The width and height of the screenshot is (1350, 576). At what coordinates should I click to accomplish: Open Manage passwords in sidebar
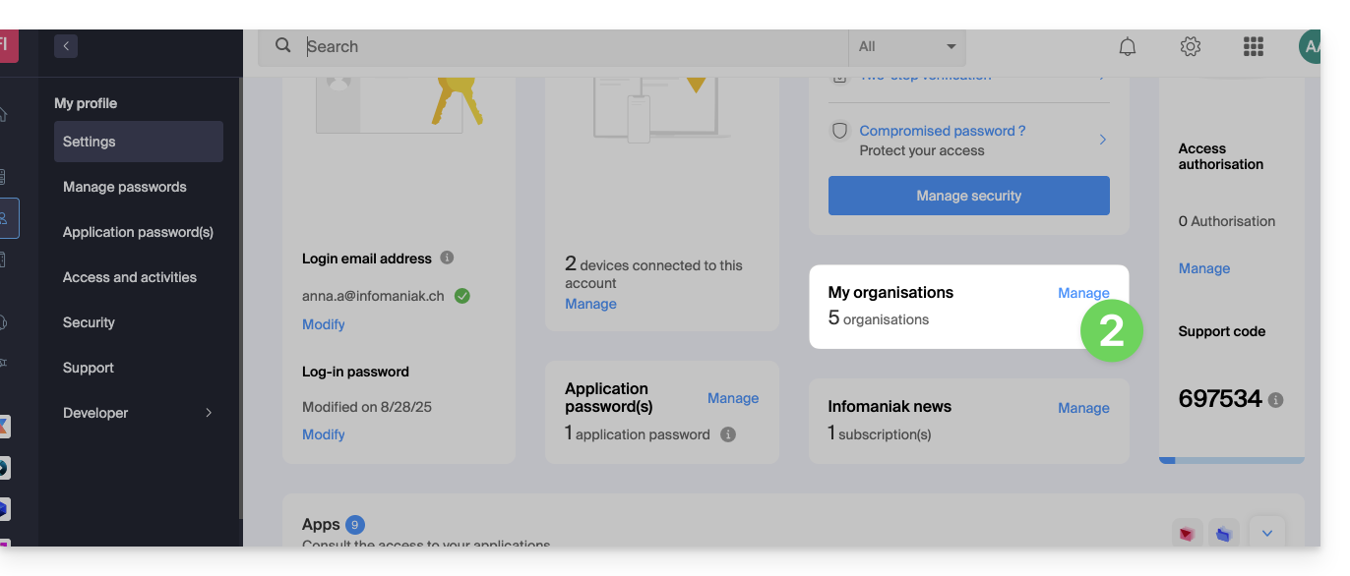point(125,187)
